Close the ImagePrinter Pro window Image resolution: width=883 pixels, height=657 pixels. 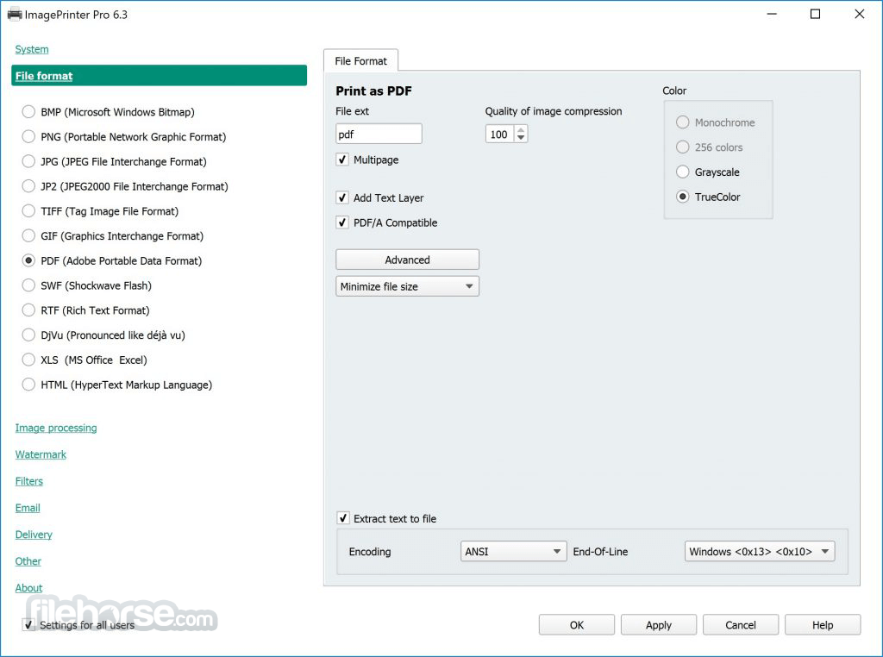pos(860,14)
